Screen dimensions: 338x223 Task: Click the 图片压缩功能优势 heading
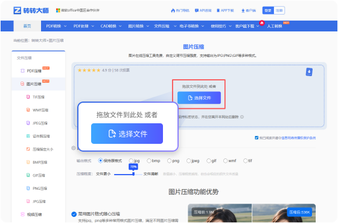click(193, 192)
